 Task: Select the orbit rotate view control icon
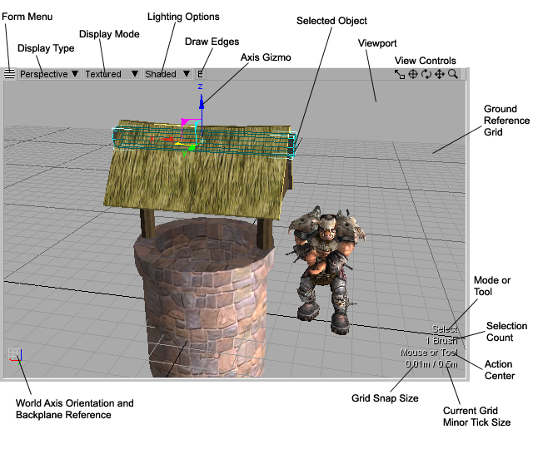pos(426,74)
